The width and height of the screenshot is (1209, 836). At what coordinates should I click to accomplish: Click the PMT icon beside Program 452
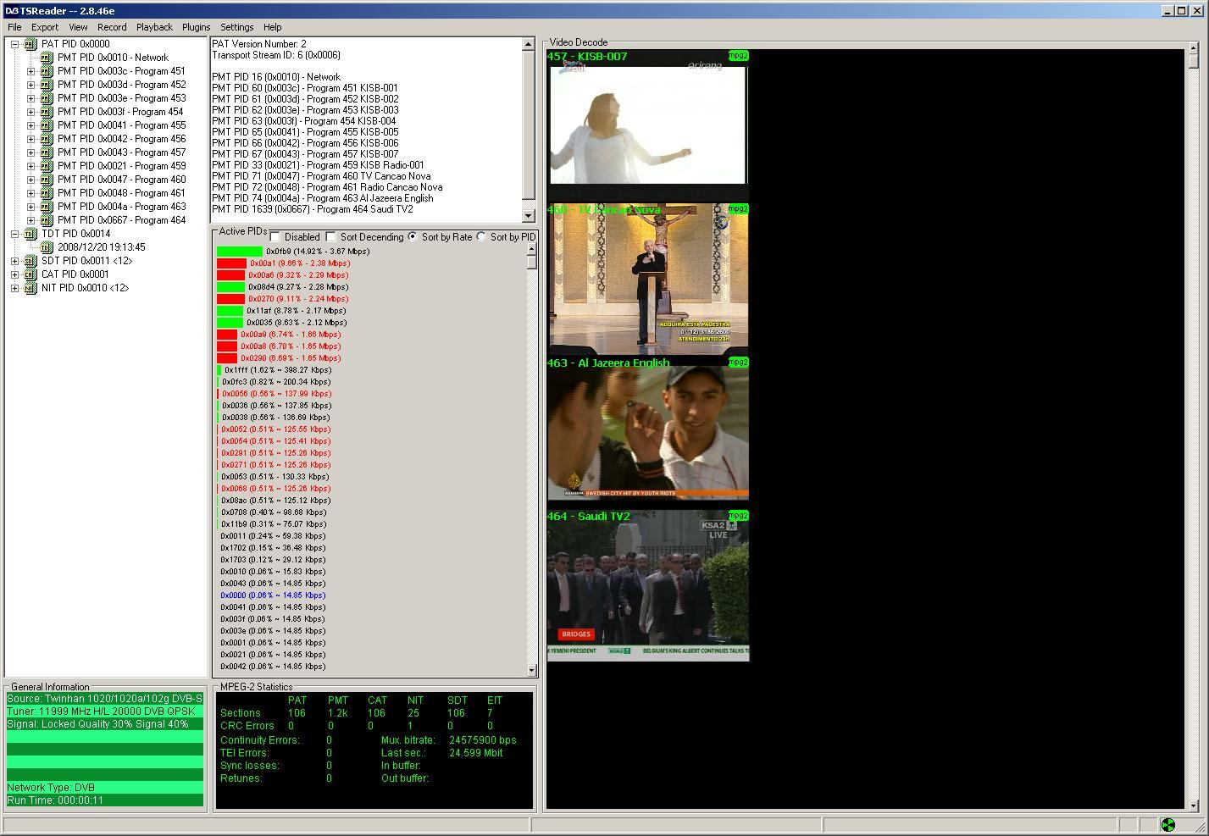(47, 85)
